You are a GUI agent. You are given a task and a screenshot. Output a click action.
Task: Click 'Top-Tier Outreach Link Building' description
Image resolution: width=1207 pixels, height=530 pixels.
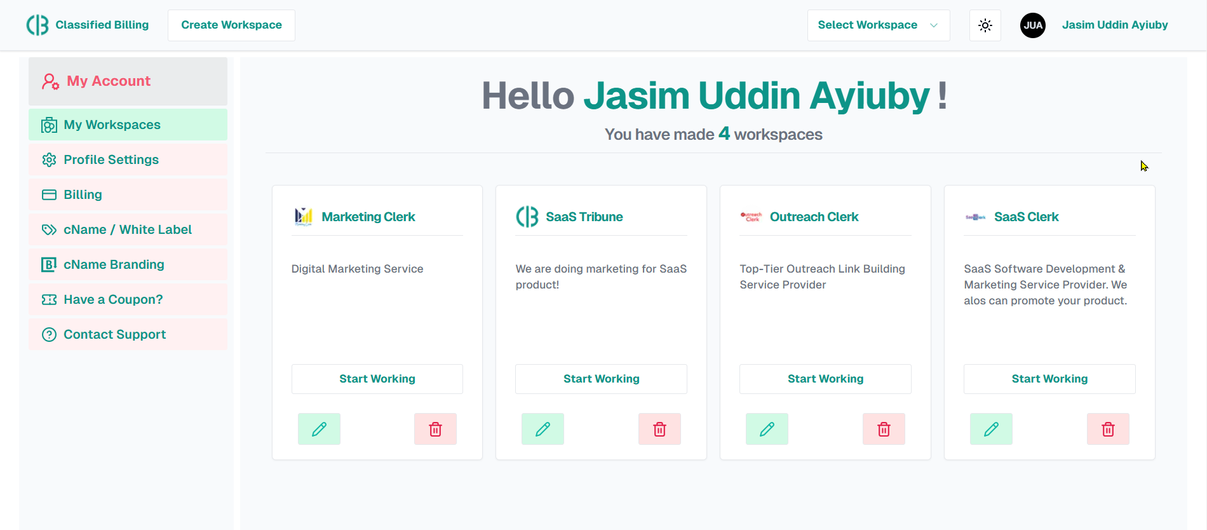[x=822, y=276]
